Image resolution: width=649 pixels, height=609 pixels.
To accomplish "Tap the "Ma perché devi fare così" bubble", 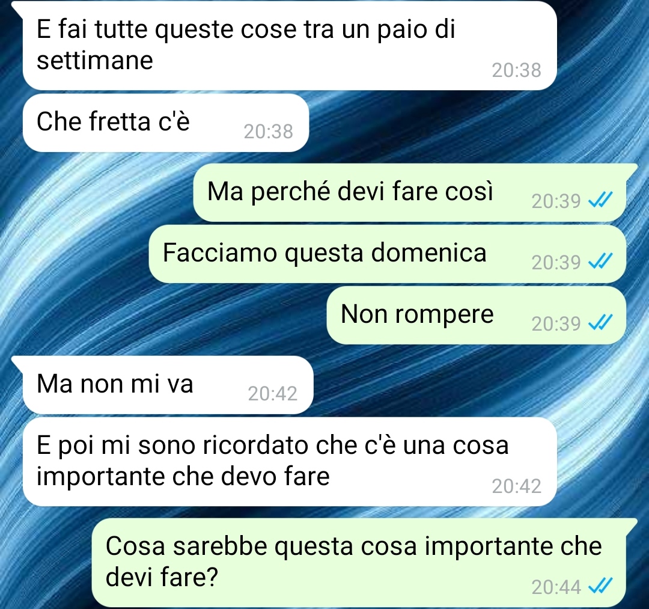I will (x=410, y=192).
